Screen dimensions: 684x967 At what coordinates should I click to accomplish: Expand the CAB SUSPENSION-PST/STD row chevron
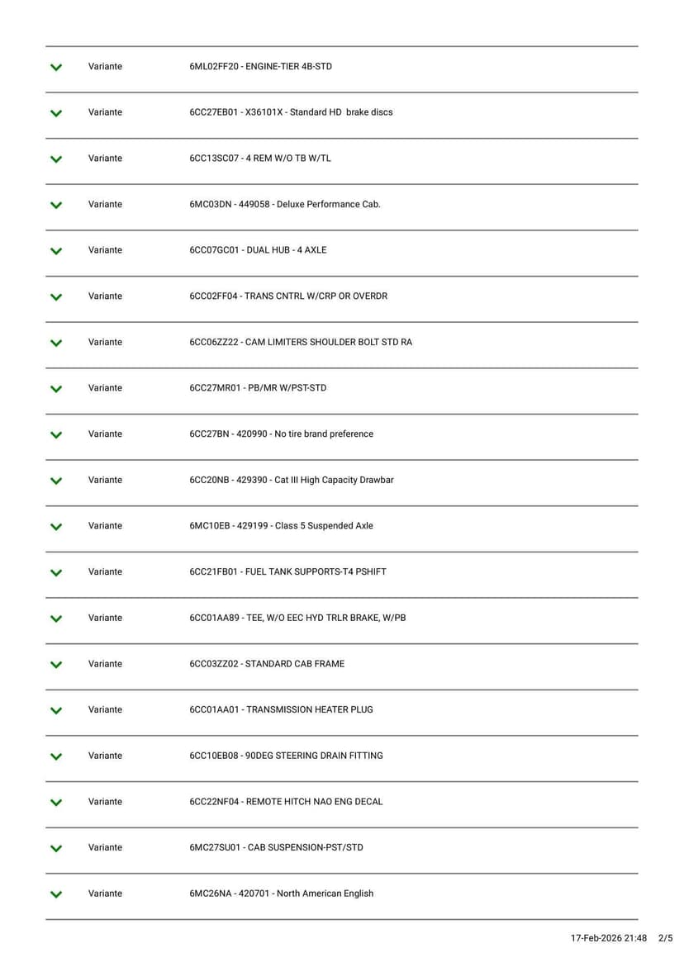click(x=55, y=849)
